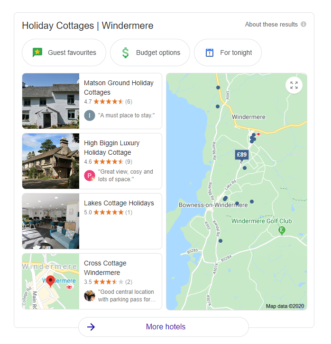The image size is (331, 344).
Task: Click the More hotels button
Action: click(x=164, y=327)
